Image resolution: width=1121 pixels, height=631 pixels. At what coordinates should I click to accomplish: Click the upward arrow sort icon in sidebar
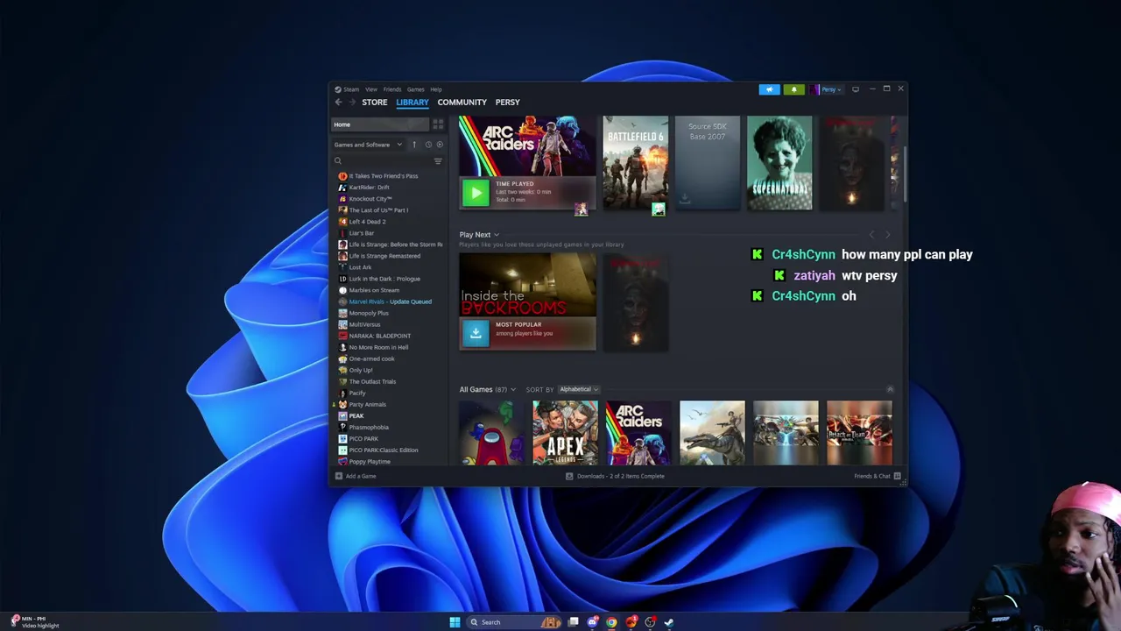414,145
